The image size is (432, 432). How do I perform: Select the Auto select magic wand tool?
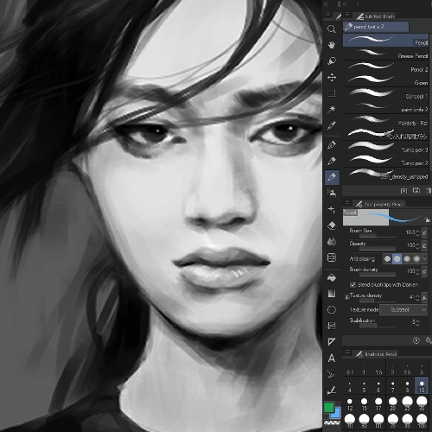[x=332, y=109]
